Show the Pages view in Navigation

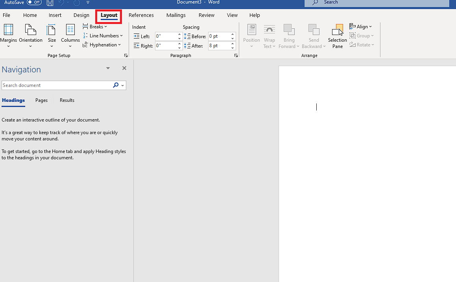[x=41, y=100]
